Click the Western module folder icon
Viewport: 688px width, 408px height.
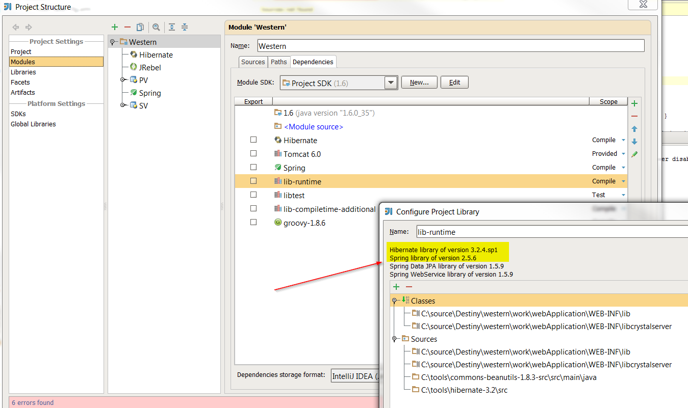click(123, 42)
